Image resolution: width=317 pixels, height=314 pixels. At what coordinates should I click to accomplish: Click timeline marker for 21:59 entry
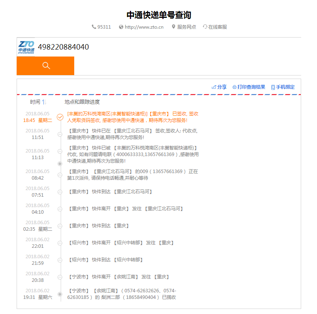60,260
